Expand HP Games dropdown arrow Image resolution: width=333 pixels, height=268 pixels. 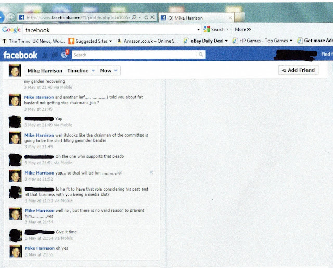click(291, 41)
